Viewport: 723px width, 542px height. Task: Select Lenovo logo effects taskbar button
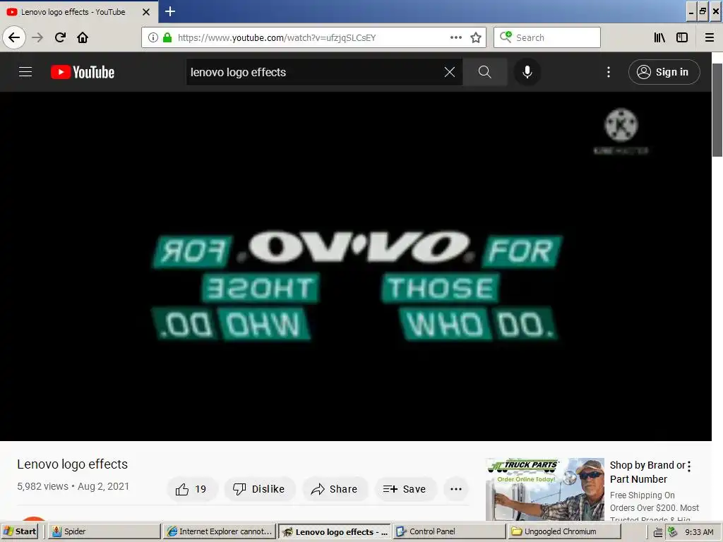pos(335,531)
